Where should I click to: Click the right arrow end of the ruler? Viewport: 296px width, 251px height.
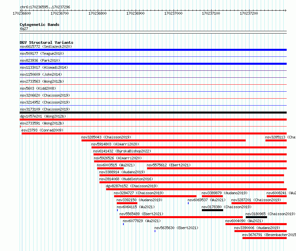(x=285, y=11)
